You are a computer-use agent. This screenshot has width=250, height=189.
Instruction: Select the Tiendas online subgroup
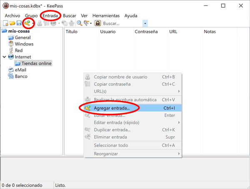pos(36,63)
